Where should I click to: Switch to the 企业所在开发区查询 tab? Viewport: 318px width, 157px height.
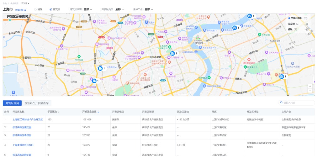point(36,103)
